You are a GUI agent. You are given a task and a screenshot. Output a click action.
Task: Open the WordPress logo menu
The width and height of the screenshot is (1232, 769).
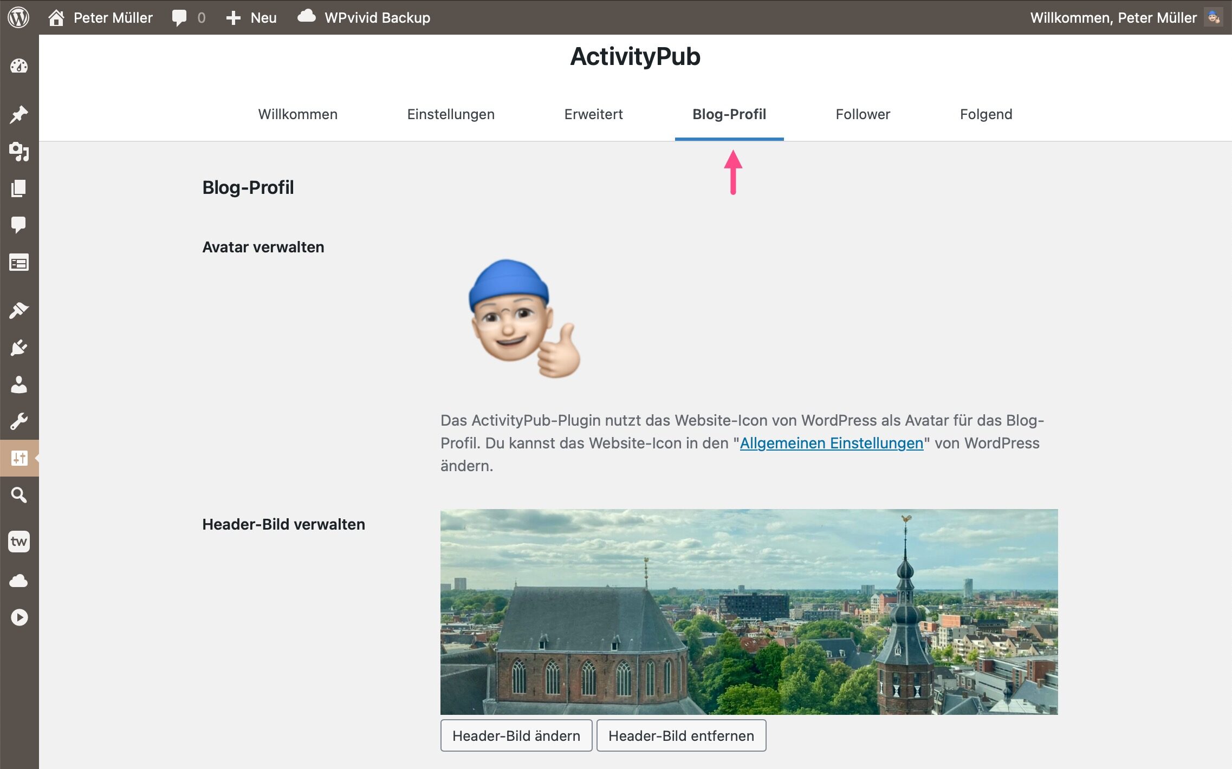[x=18, y=17]
